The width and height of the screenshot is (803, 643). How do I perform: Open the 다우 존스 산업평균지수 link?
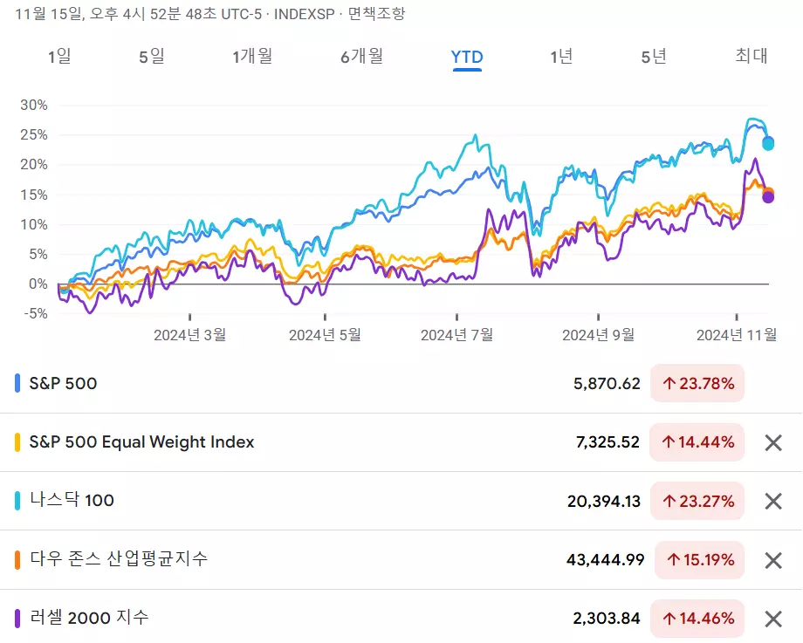coord(119,558)
